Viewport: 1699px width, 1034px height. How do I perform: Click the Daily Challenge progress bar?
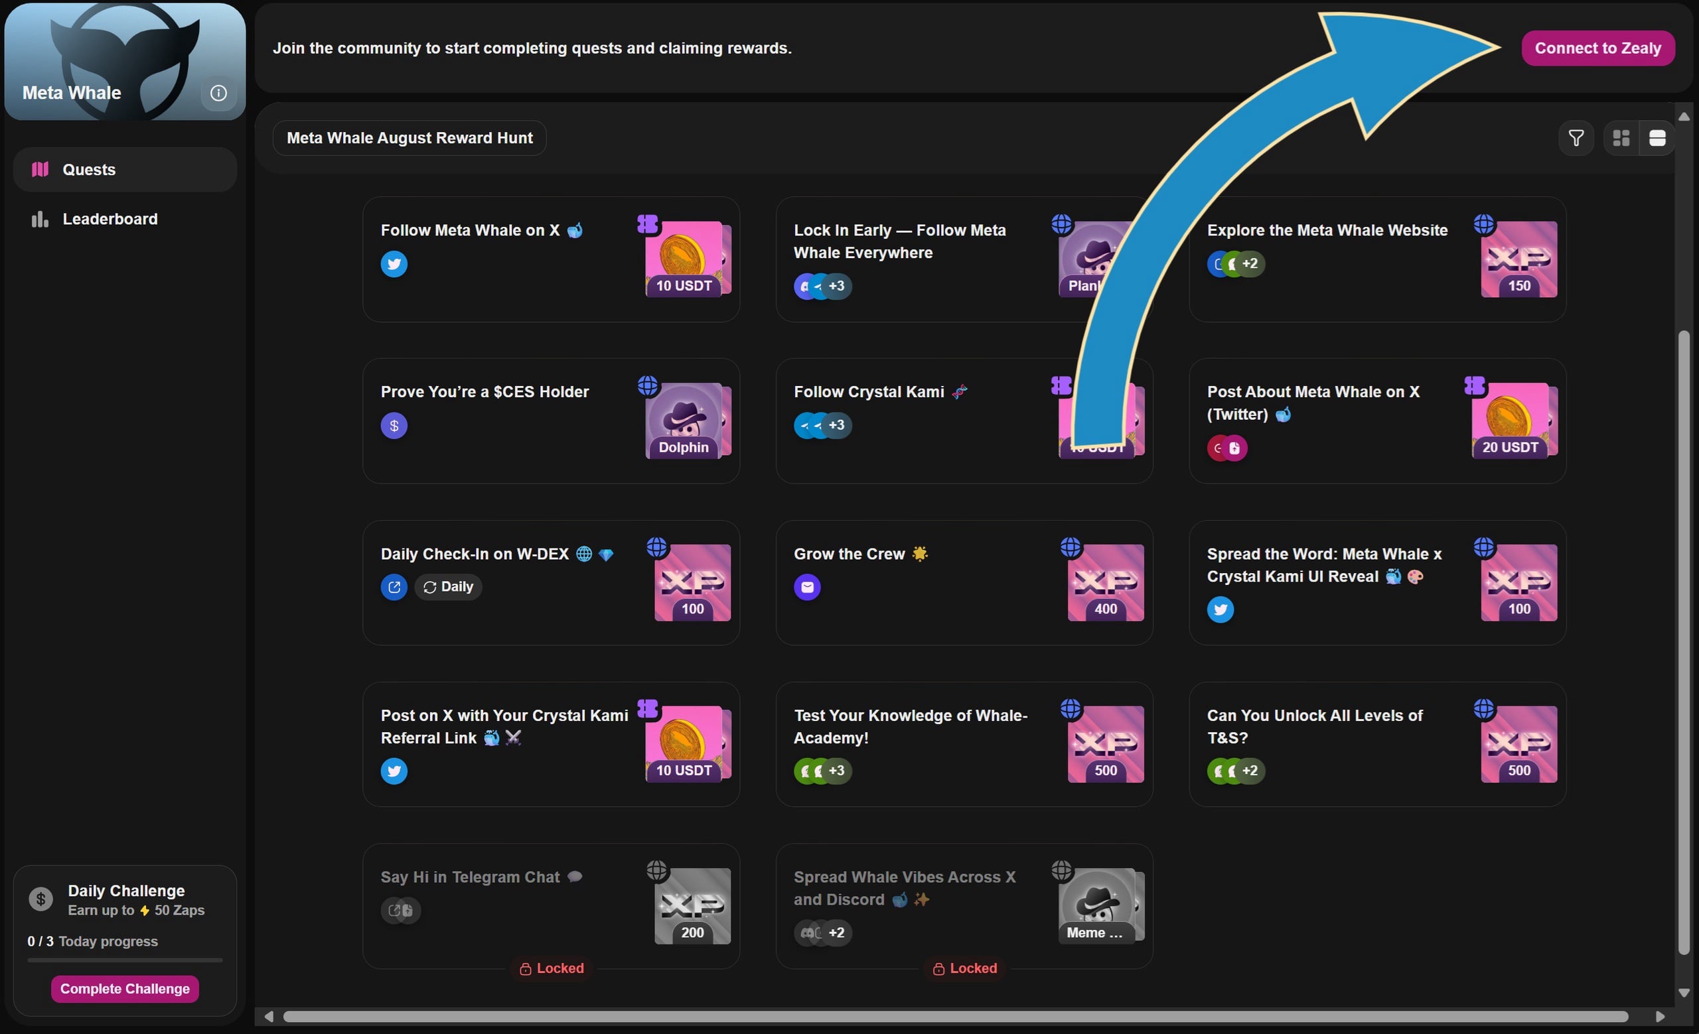(125, 960)
